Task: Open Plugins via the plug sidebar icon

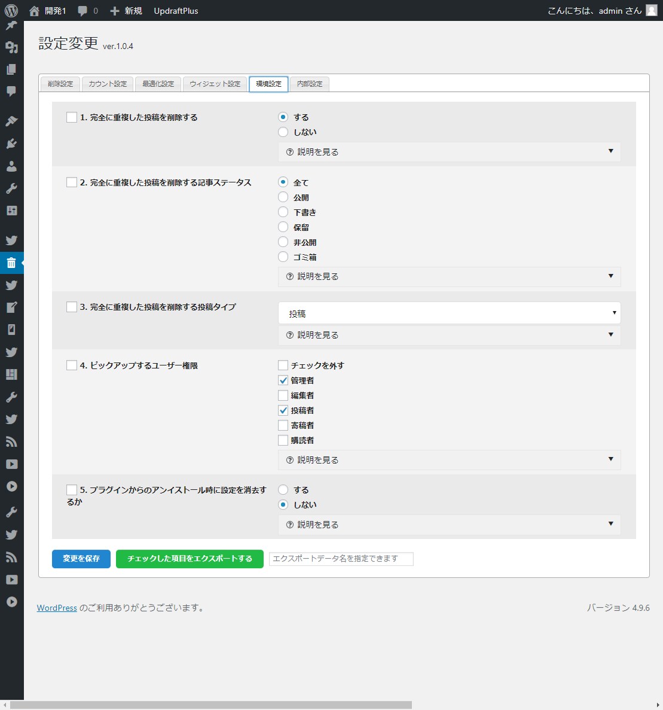Action: 11,144
